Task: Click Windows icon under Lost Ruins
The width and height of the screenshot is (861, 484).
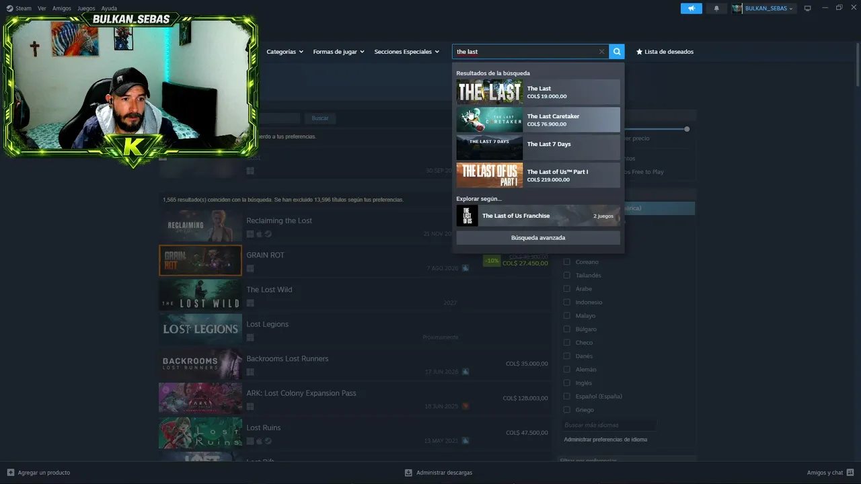Action: click(x=250, y=441)
